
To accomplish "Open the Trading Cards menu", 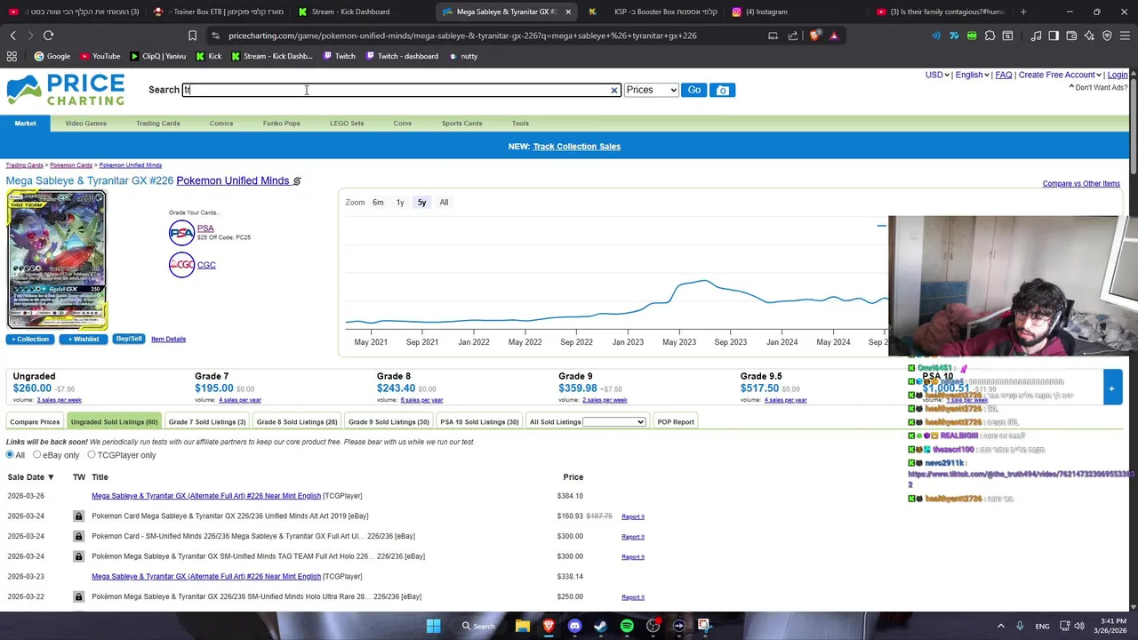I will coord(157,124).
